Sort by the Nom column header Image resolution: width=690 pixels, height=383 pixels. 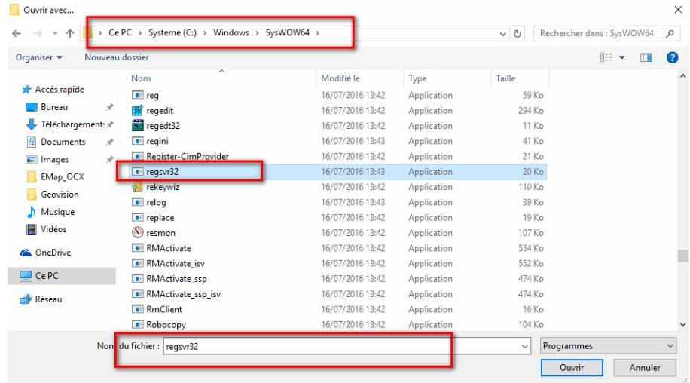141,78
